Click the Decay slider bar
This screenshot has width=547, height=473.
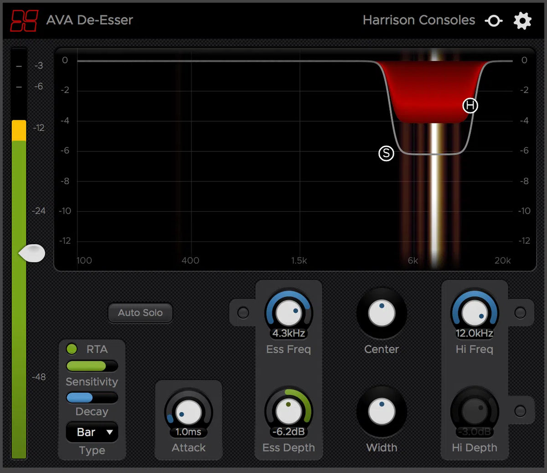pyautogui.click(x=92, y=397)
